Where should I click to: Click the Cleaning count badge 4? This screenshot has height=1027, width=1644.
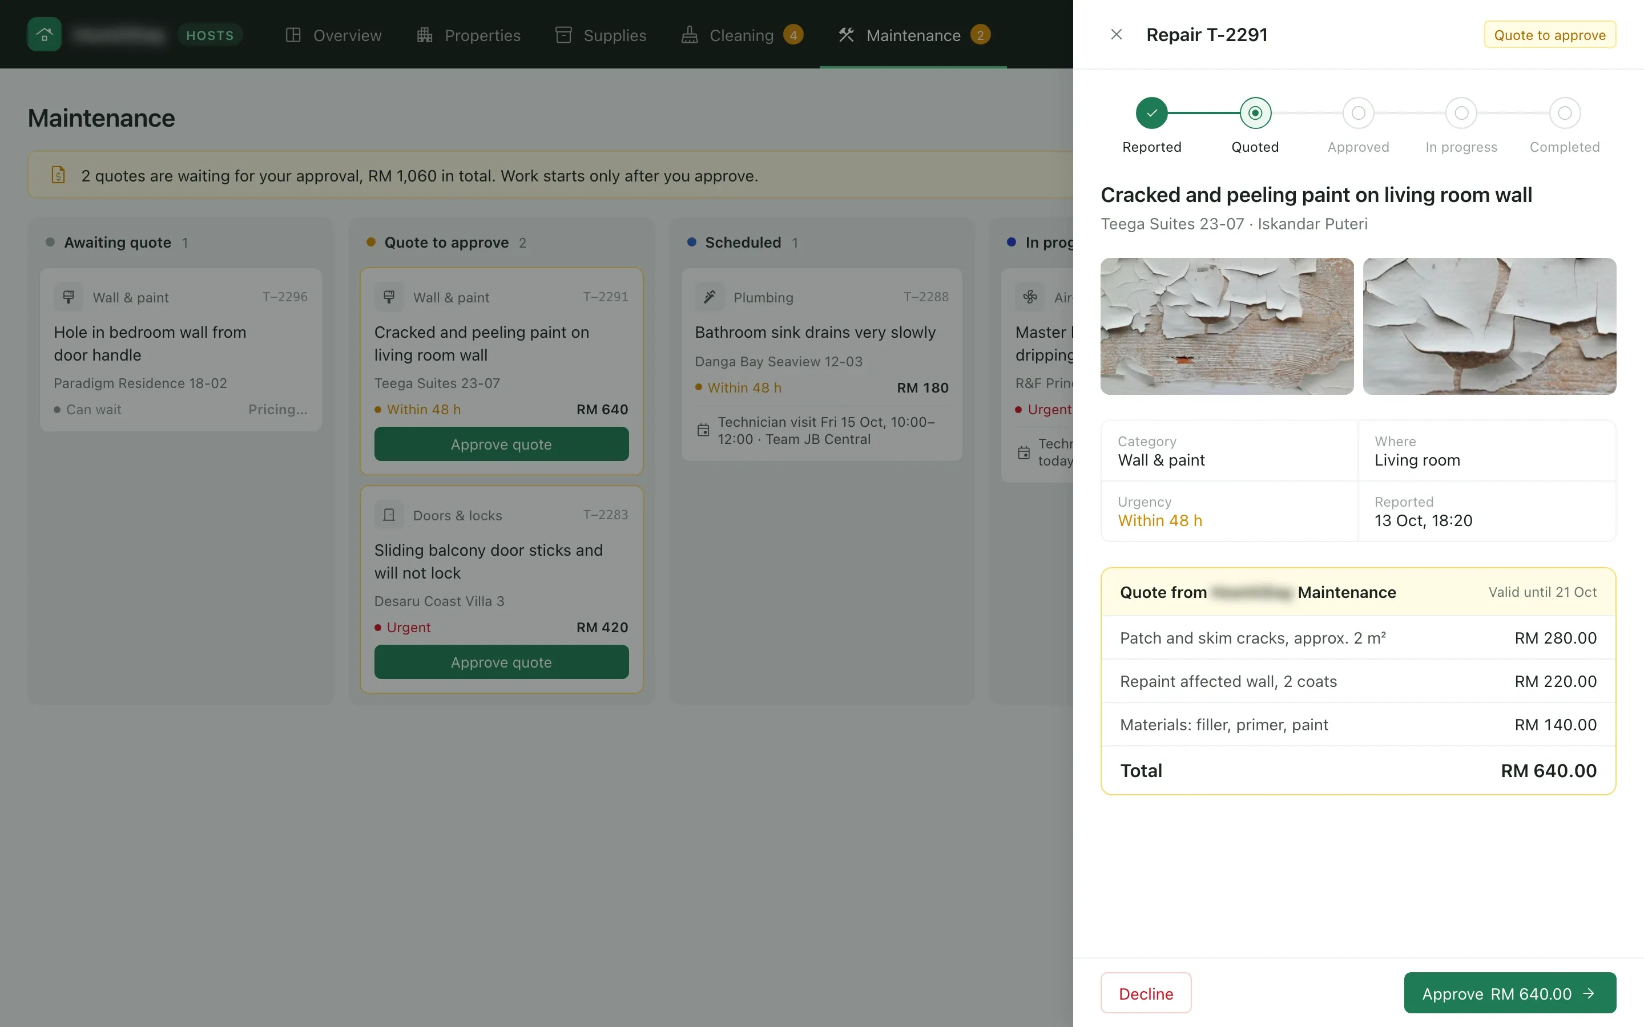[793, 35]
